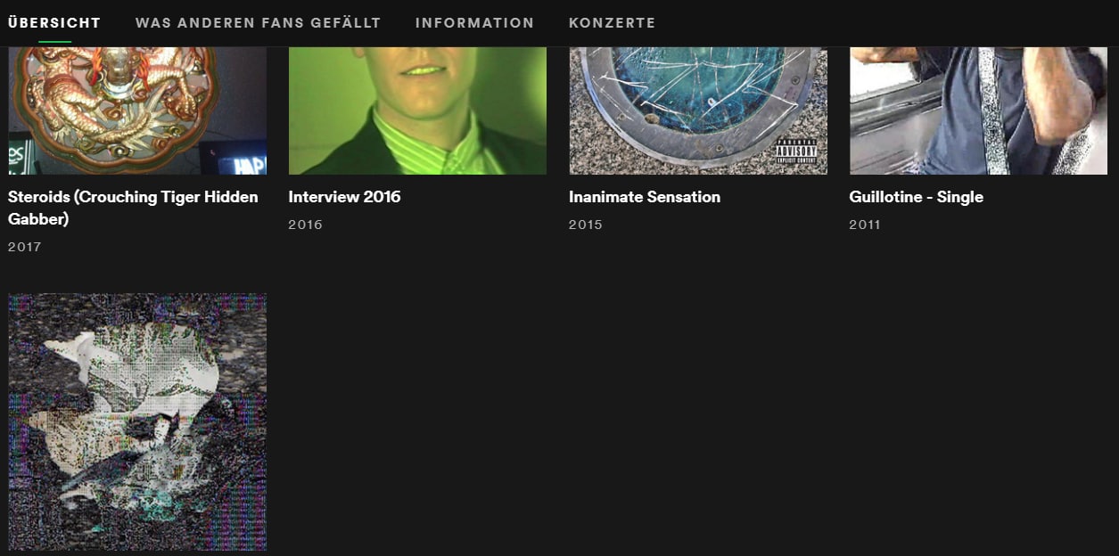Select the 2017 release year text
1119x556 pixels.
tap(25, 247)
